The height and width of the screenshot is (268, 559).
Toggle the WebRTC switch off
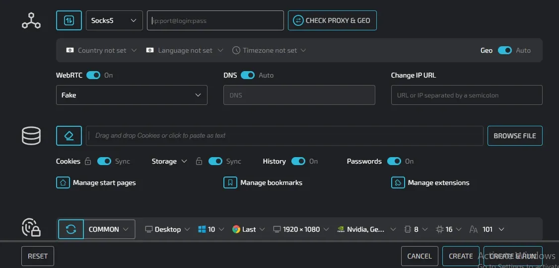point(93,75)
